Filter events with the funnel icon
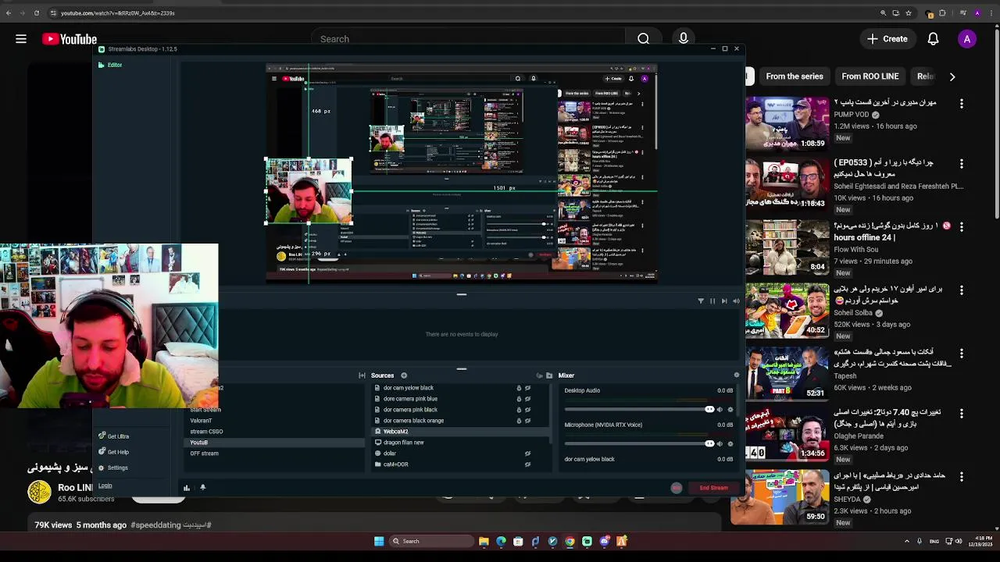This screenshot has height=562, width=1000. [x=701, y=301]
